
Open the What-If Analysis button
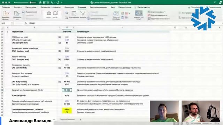139,15
